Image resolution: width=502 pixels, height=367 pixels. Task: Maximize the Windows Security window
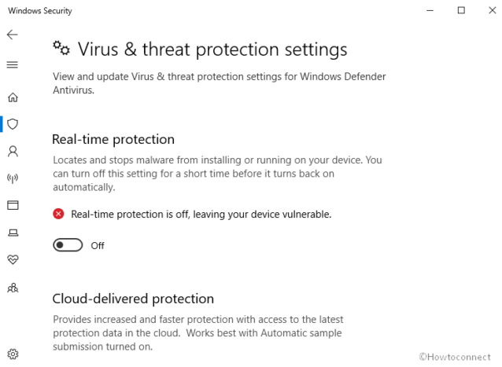click(x=461, y=10)
